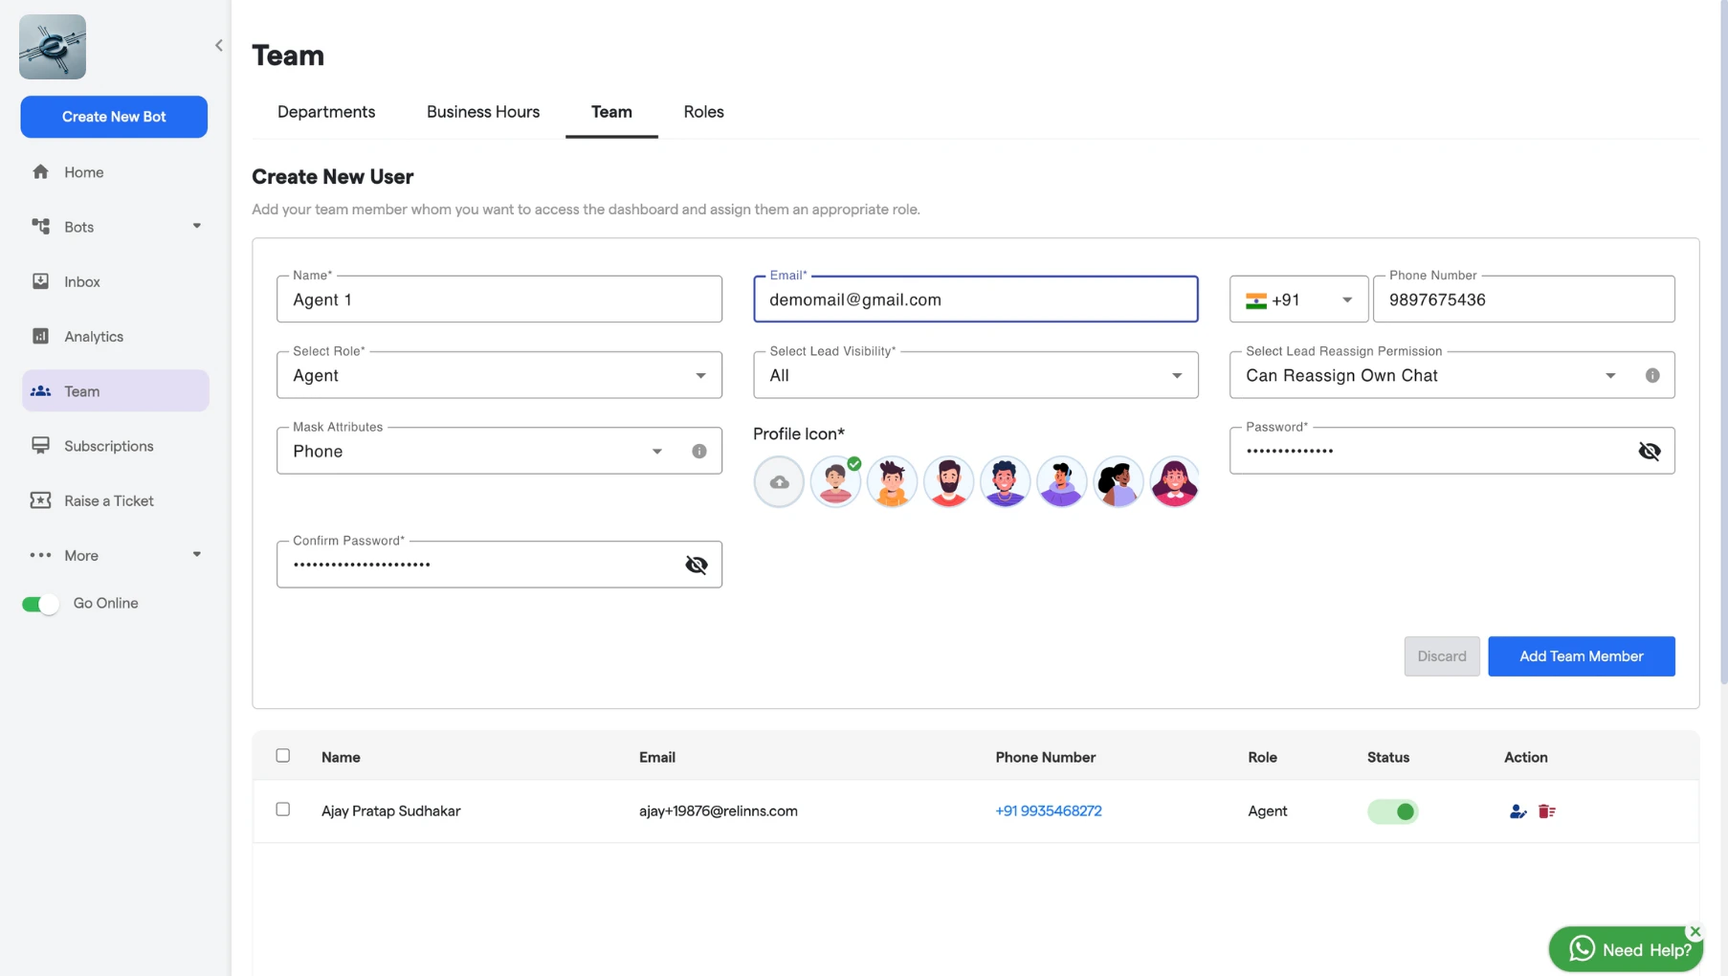This screenshot has height=976, width=1728.
Task: Select the Team tab
Action: pyautogui.click(x=611, y=112)
